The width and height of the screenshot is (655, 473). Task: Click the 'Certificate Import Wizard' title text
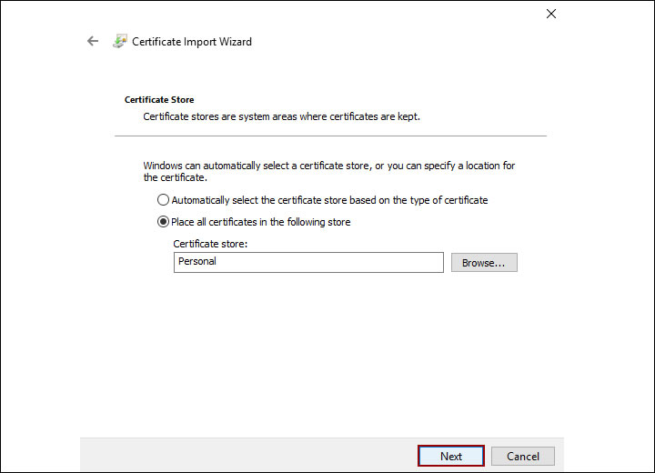(192, 42)
